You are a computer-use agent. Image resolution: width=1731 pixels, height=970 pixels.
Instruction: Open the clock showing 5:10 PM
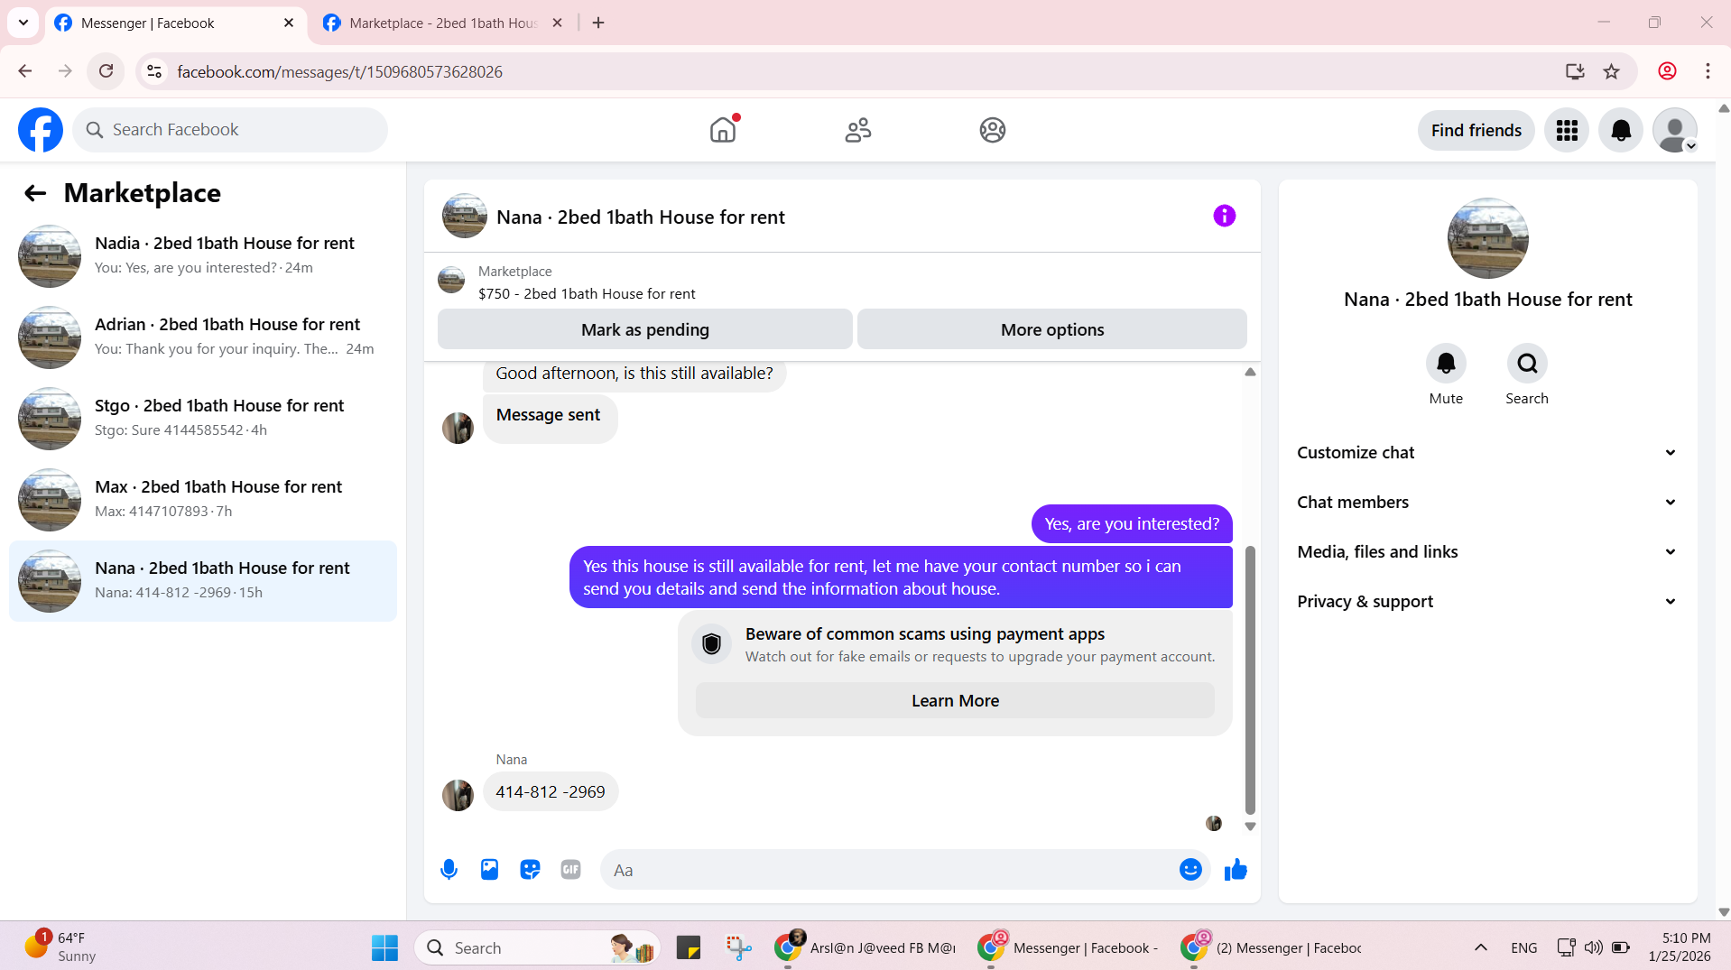tap(1679, 947)
